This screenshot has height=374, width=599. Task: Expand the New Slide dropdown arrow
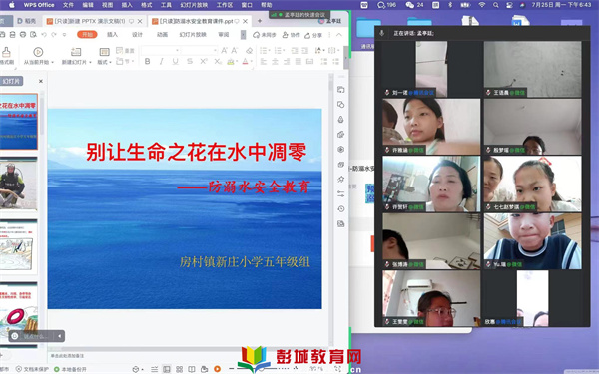coord(90,62)
